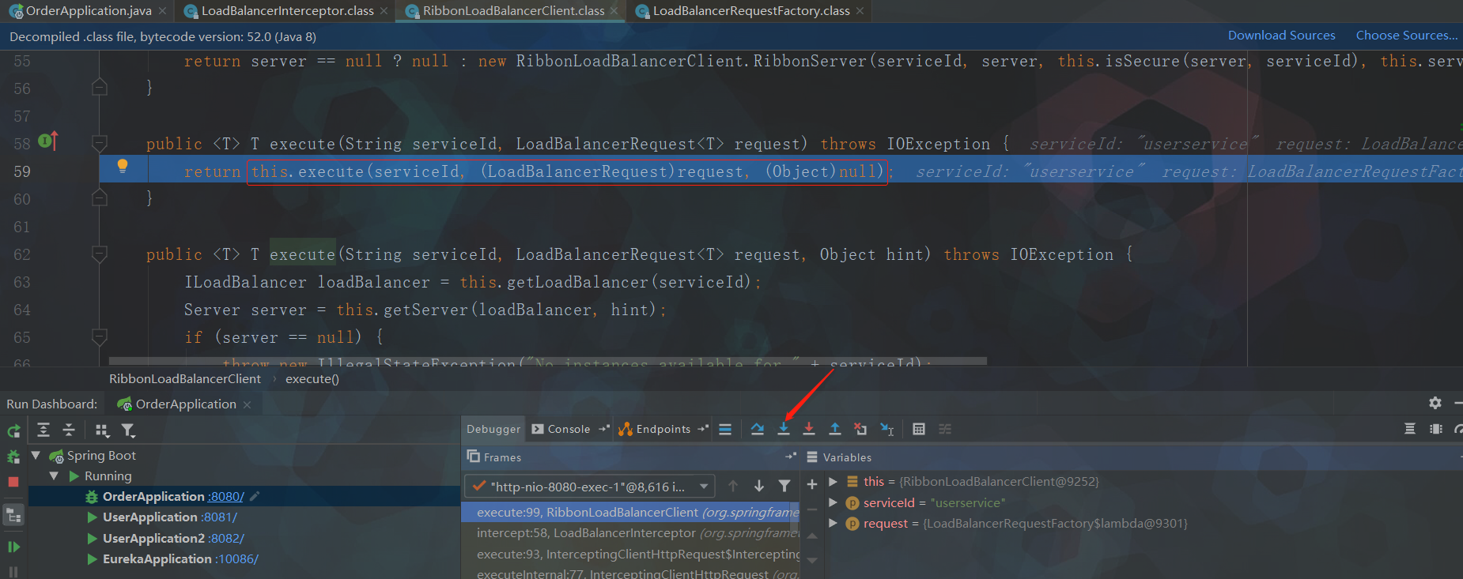Viewport: 1463px width, 579px height.
Task: Click the green debug-rerun bug icon
Action: 13,457
